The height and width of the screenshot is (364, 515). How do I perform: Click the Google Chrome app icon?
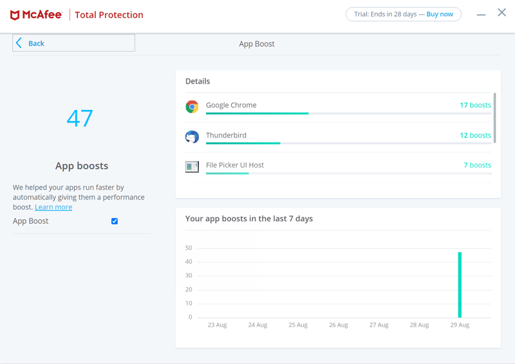[192, 107]
